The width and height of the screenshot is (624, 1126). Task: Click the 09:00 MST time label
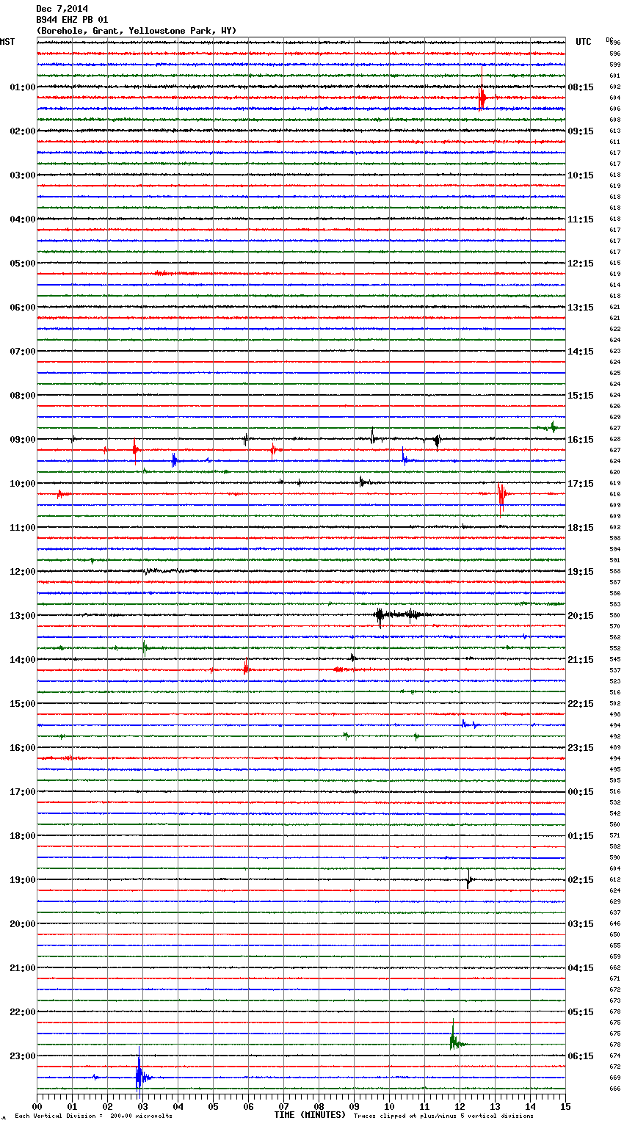22,440
